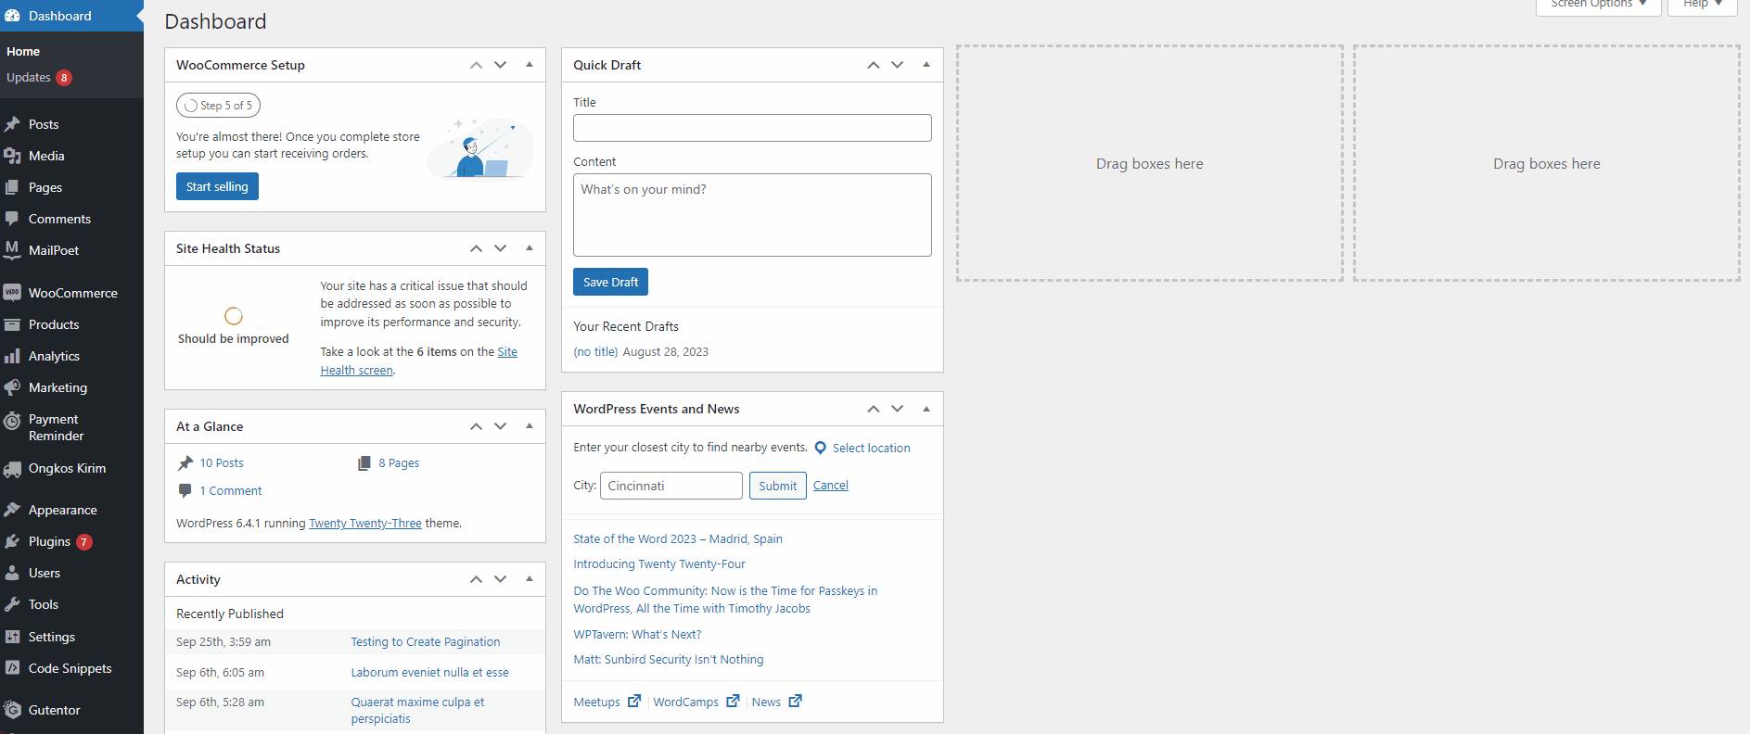
Task: Open the Appearance menu label
Action: click(x=63, y=510)
